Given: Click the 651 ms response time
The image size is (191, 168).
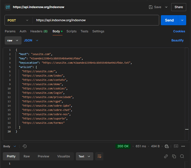Looking at the screenshot, I should tap(141, 146).
